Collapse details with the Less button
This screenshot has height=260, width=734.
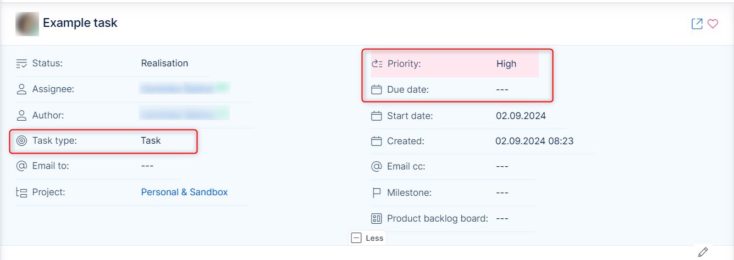coord(368,238)
